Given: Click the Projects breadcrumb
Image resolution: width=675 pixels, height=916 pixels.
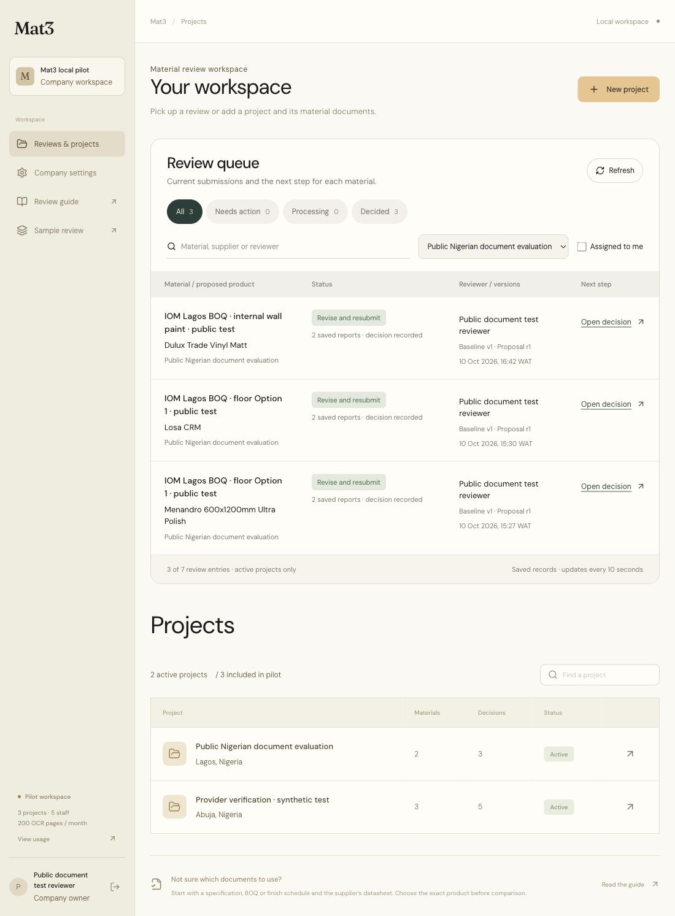Looking at the screenshot, I should (194, 21).
